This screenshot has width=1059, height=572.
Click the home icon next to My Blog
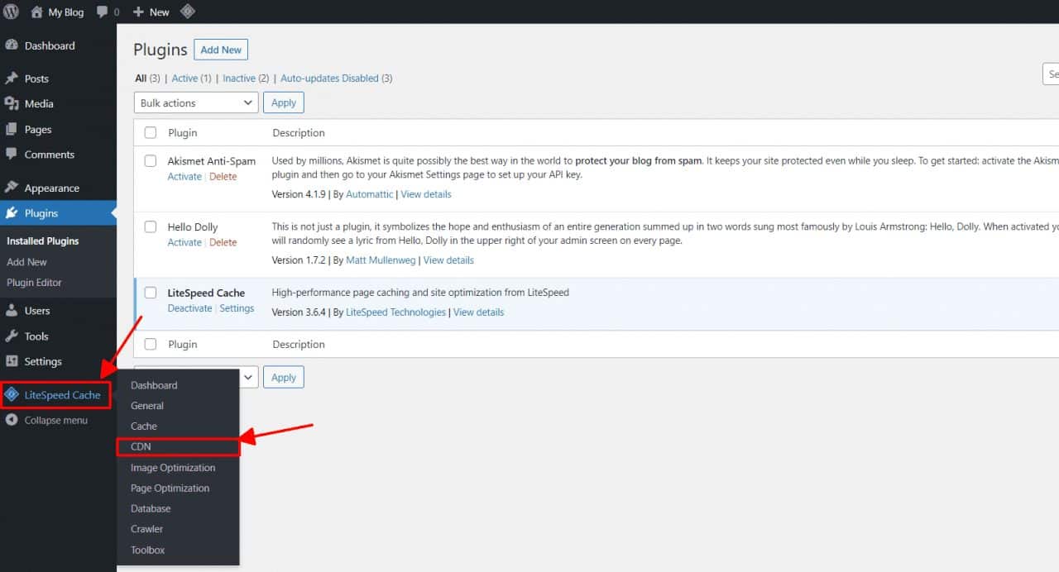click(x=36, y=12)
